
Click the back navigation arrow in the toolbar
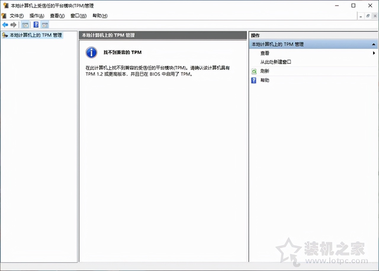point(5,25)
